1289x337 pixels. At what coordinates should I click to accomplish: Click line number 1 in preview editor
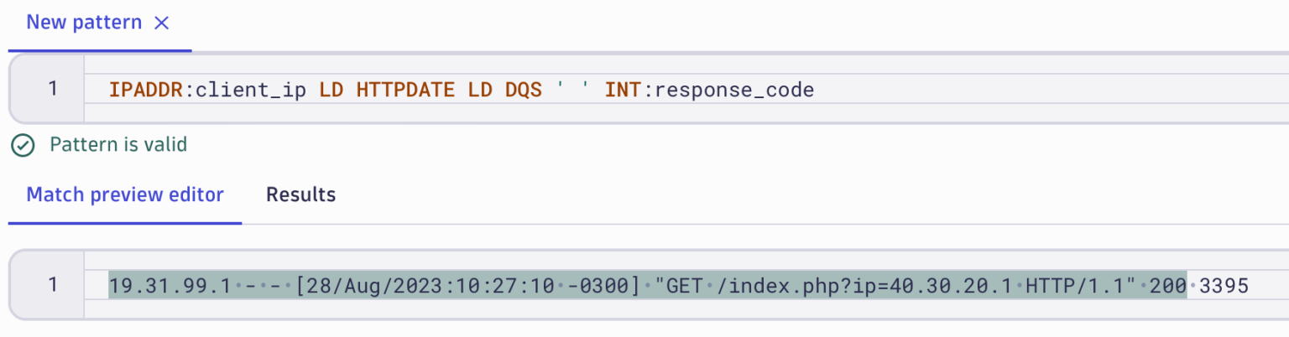pos(52,286)
